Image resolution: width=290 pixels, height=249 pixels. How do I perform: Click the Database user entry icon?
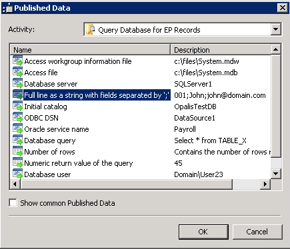pyautogui.click(x=18, y=174)
